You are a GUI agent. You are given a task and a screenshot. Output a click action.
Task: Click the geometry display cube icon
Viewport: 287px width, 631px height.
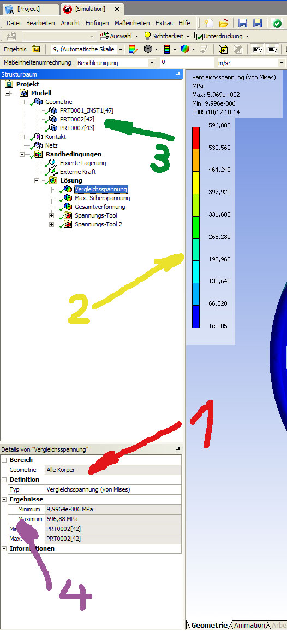(x=148, y=50)
